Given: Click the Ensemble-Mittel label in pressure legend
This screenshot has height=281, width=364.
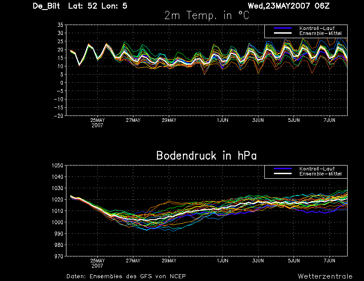Looking at the screenshot, I should tap(320, 174).
